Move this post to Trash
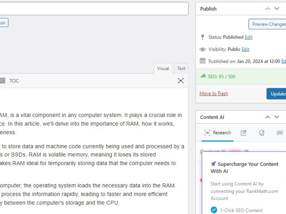 pyautogui.click(x=214, y=94)
